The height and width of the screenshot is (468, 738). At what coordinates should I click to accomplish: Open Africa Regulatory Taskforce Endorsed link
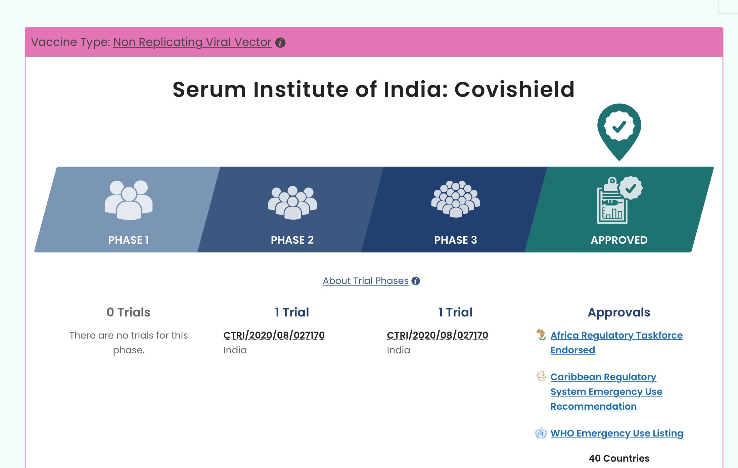tap(616, 343)
